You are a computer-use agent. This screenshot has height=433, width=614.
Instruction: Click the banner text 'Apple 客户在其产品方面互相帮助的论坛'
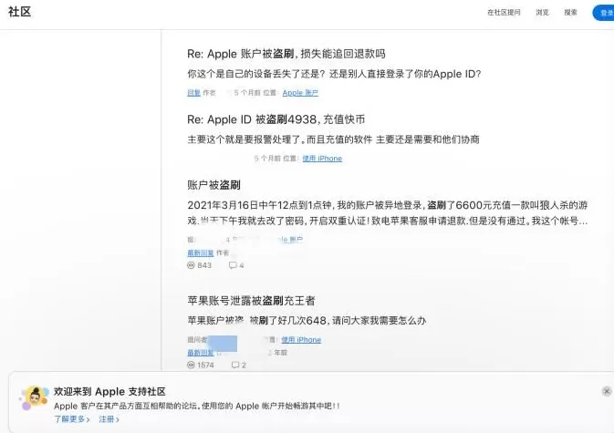tap(125, 406)
